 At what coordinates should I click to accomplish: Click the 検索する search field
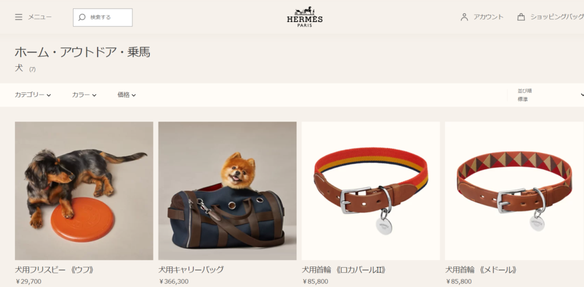click(103, 18)
